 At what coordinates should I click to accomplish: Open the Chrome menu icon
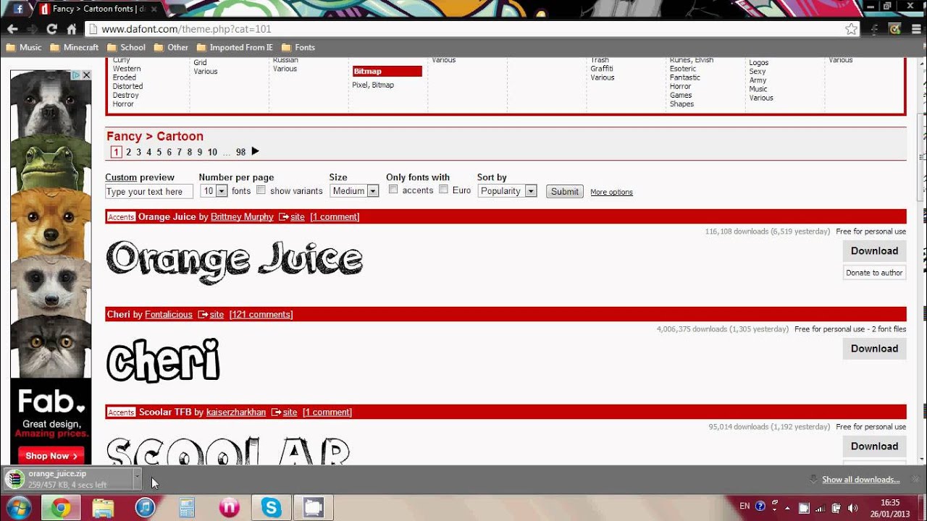click(915, 29)
